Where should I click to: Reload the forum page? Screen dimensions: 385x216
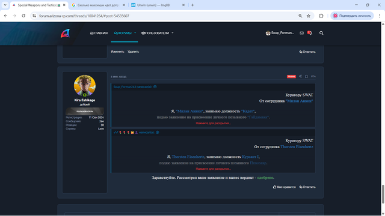tap(23, 16)
